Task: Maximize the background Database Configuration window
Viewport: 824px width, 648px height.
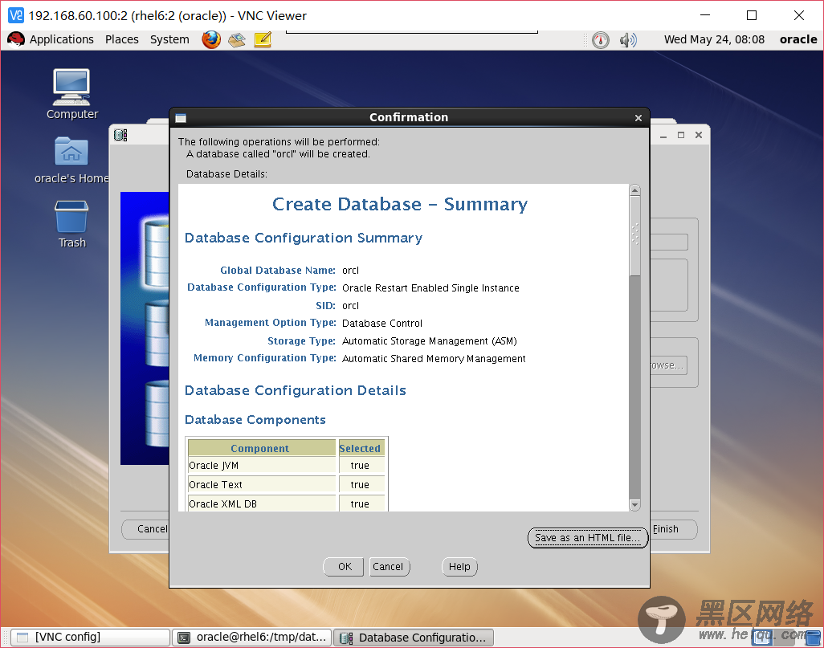Action: click(681, 135)
